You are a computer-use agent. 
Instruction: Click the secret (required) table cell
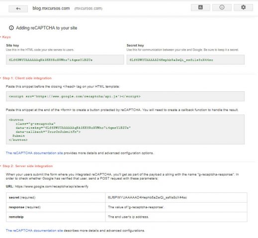(x=56, y=197)
